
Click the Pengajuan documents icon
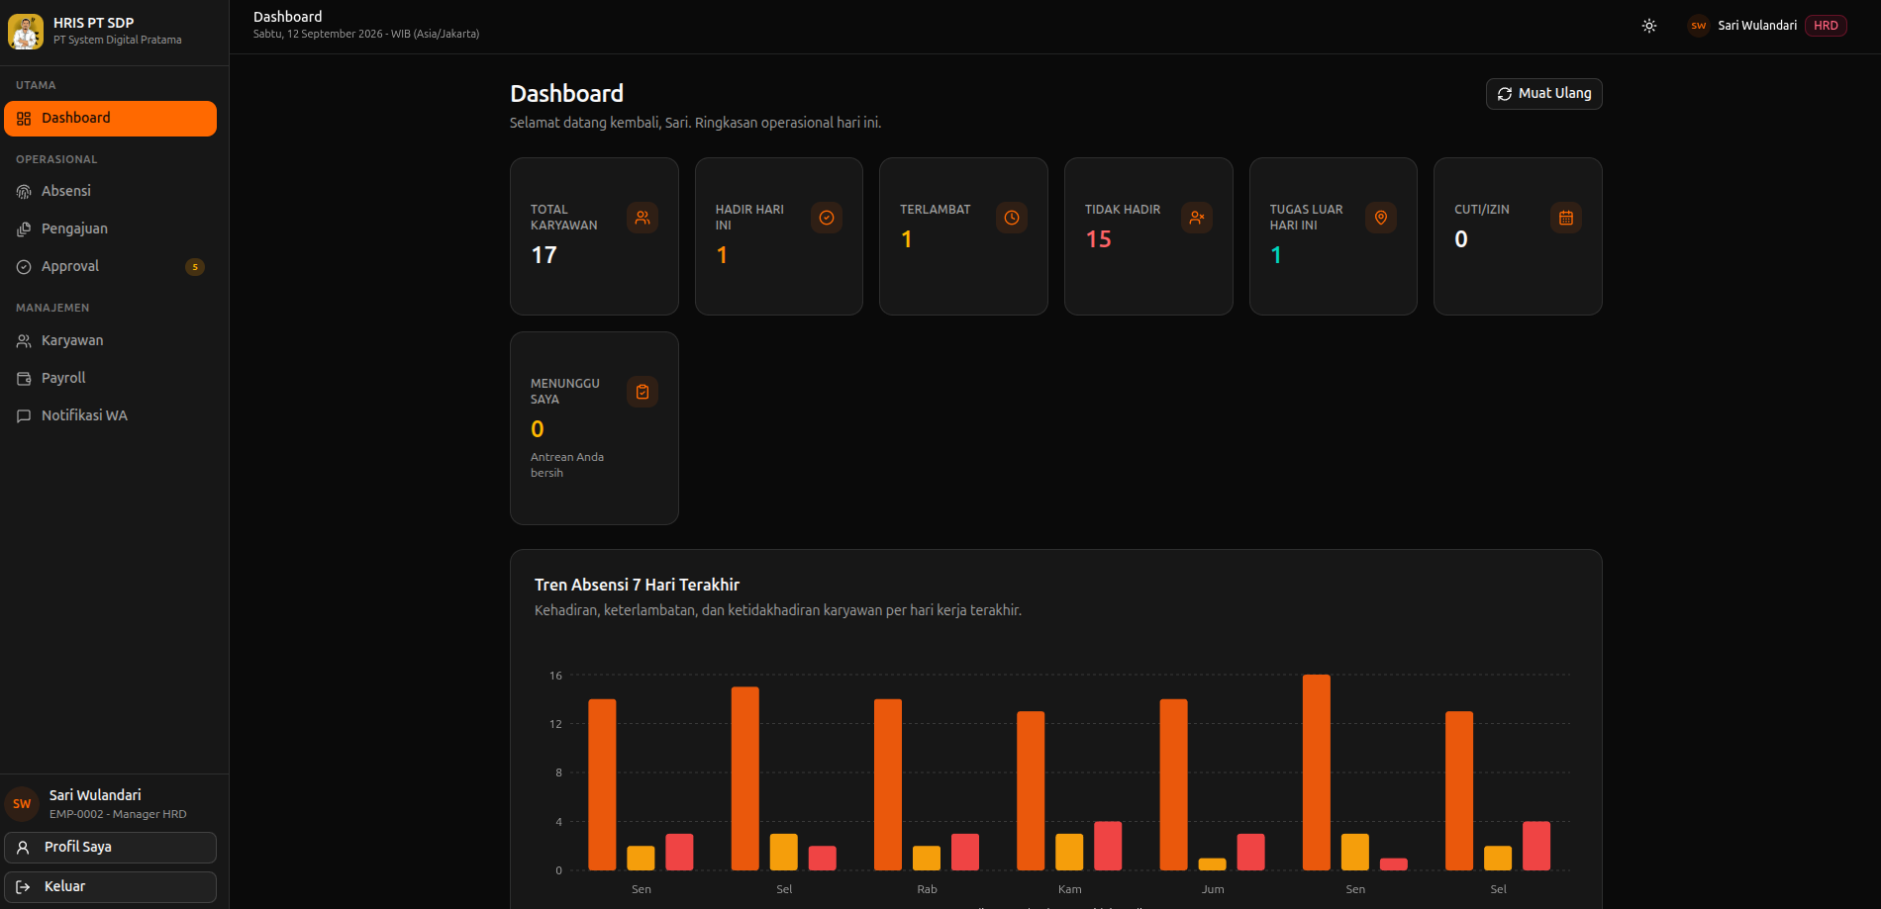[x=24, y=229]
